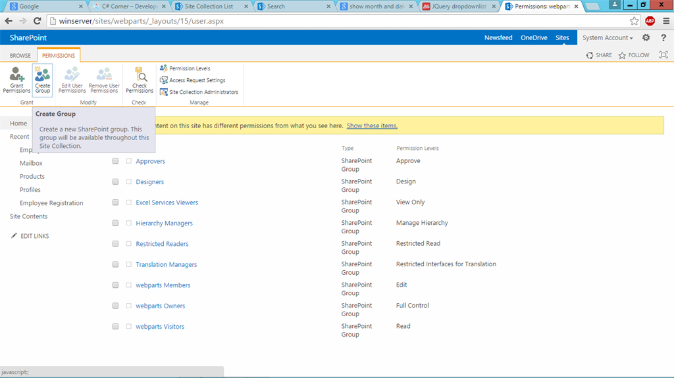Image resolution: width=674 pixels, height=378 pixels.
Task: Open the System Account dropdown
Action: tap(608, 38)
